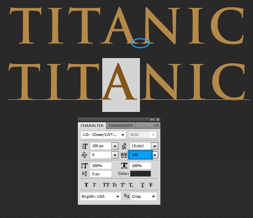Open the text Color swatch
The height and width of the screenshot is (218, 253).
tap(141, 174)
